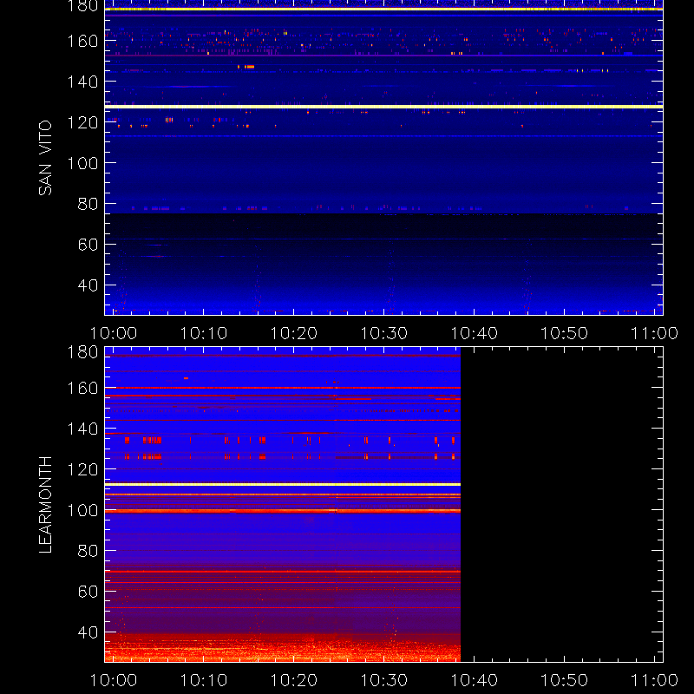Click red-orange band near 100 in Learmonth
The height and width of the screenshot is (694, 694).
tap(283, 511)
